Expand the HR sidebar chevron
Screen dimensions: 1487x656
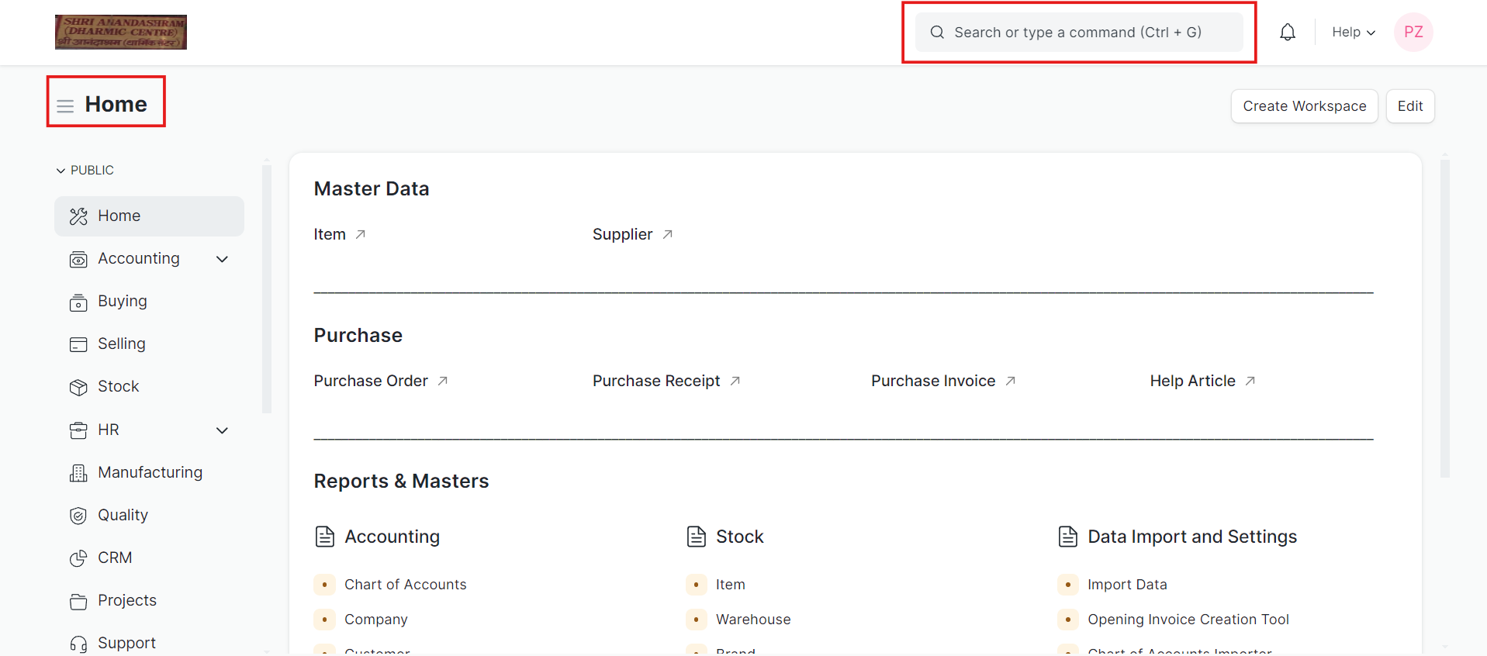point(223,430)
